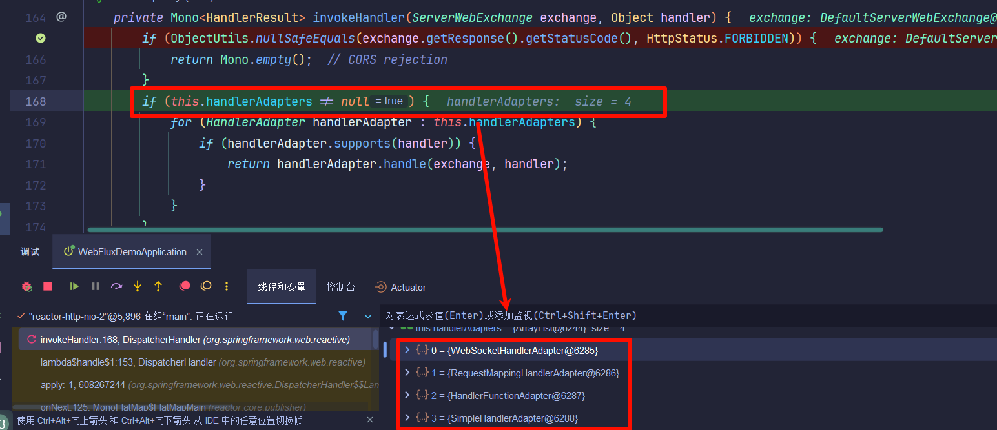Close the WebFluxDemoApplication debug tab
The height and width of the screenshot is (430, 997).
pyautogui.click(x=200, y=252)
